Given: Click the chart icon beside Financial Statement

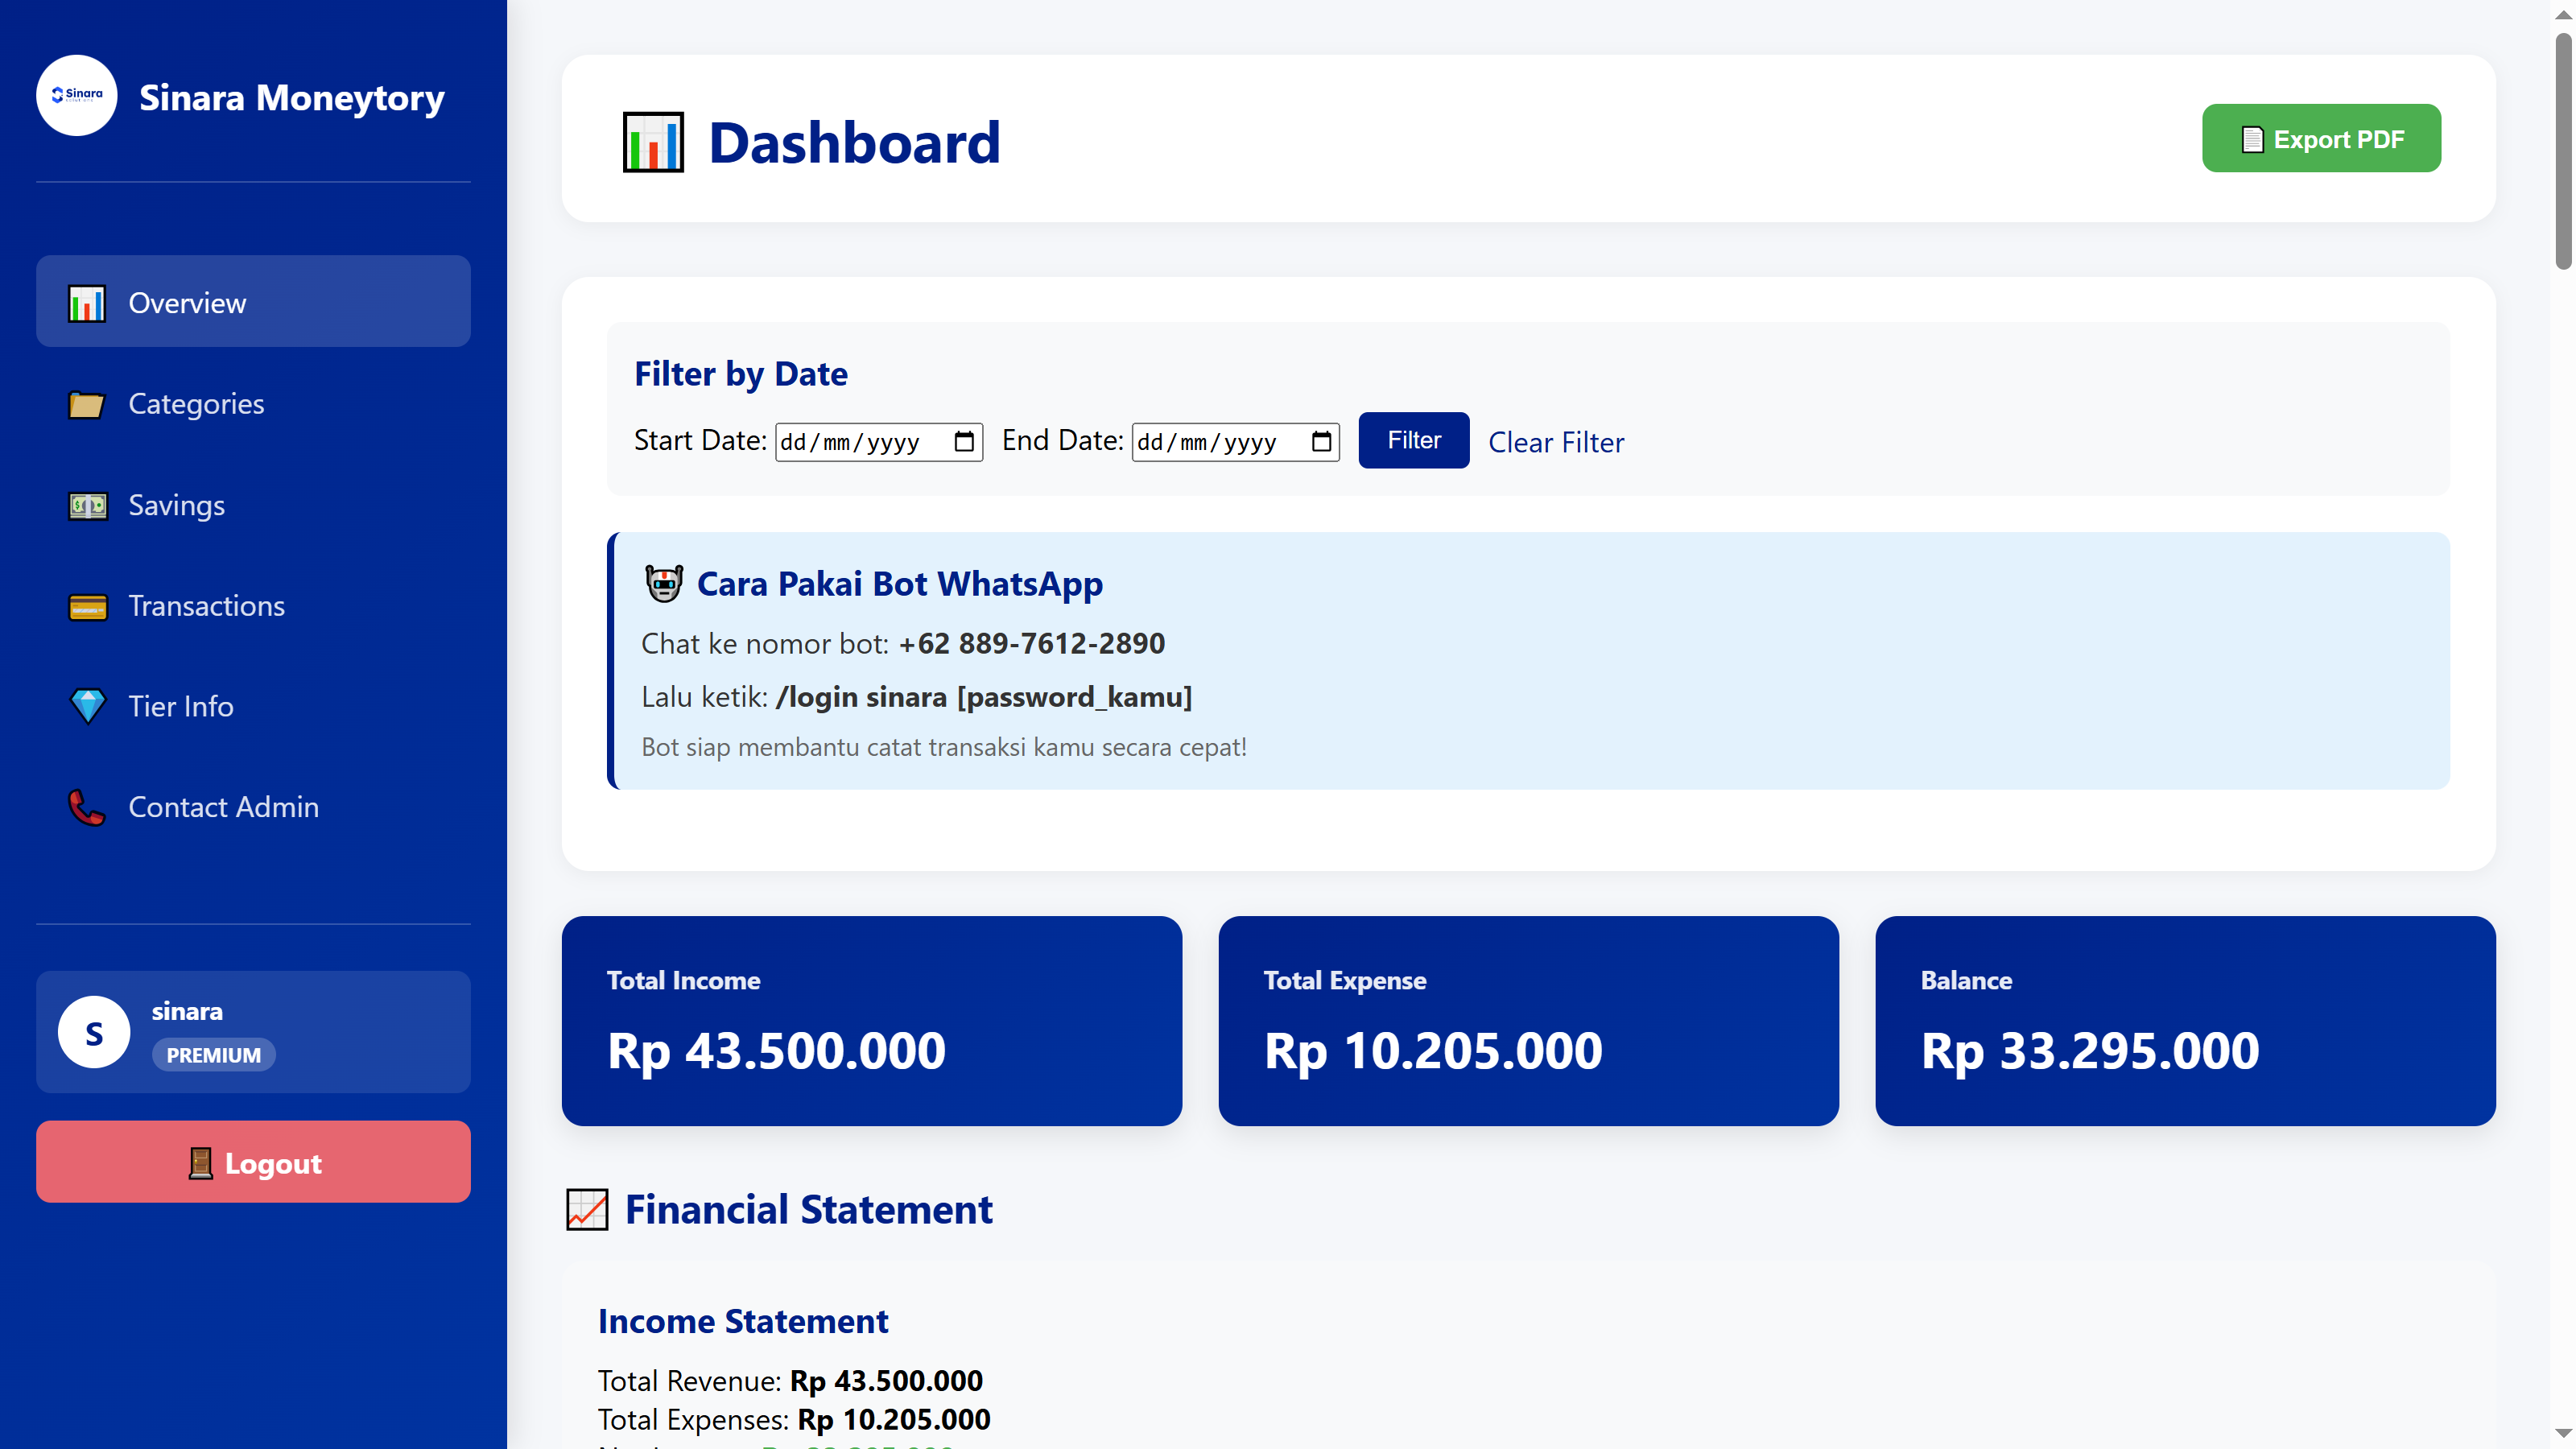Looking at the screenshot, I should point(588,1209).
